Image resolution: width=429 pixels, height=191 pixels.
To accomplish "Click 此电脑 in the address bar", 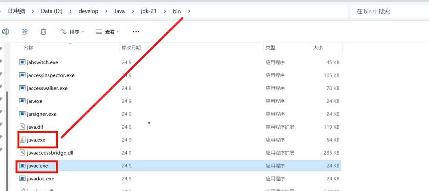I will coord(16,11).
